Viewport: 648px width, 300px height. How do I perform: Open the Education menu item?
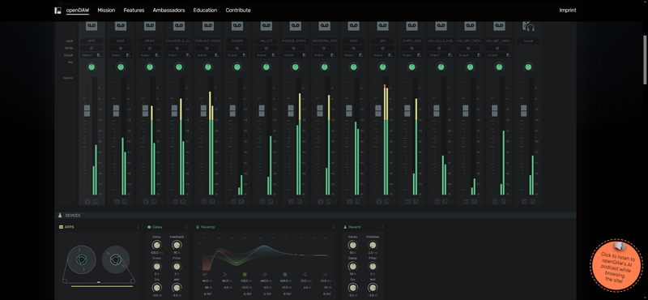click(205, 11)
